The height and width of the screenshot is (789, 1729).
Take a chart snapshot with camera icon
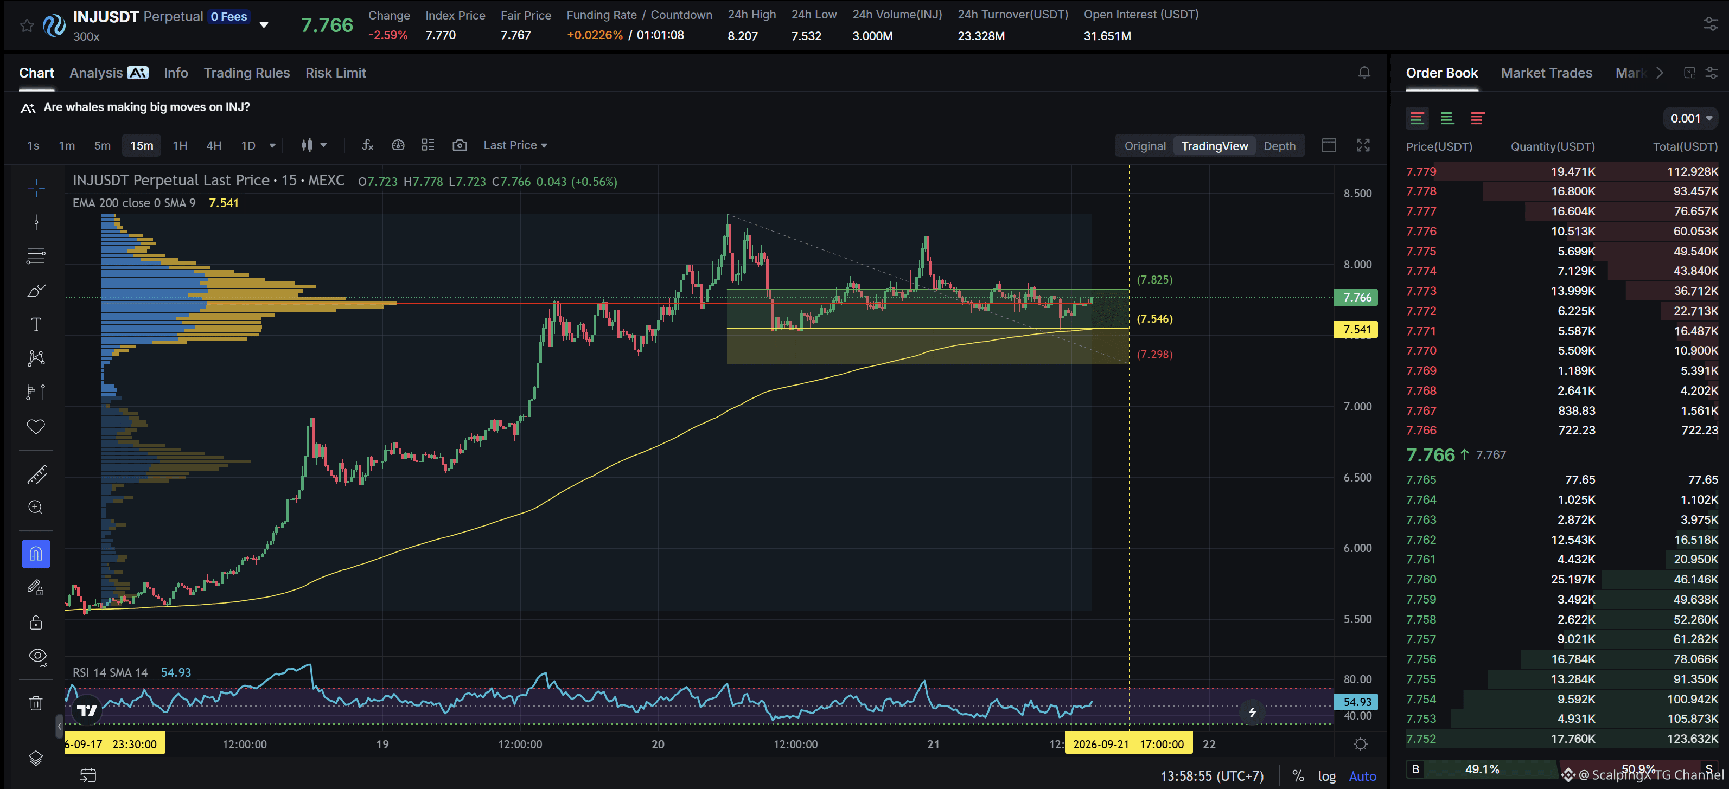[x=459, y=145]
